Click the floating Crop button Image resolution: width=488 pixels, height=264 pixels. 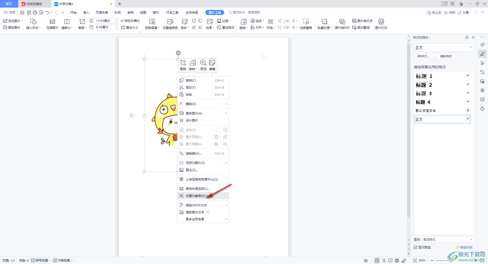(x=183, y=65)
